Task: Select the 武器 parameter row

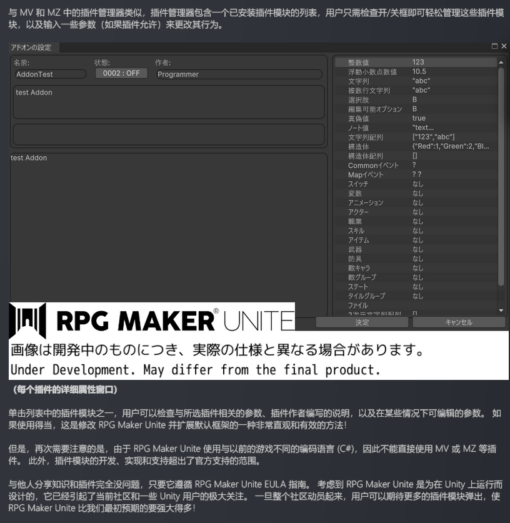Action: coord(416,249)
